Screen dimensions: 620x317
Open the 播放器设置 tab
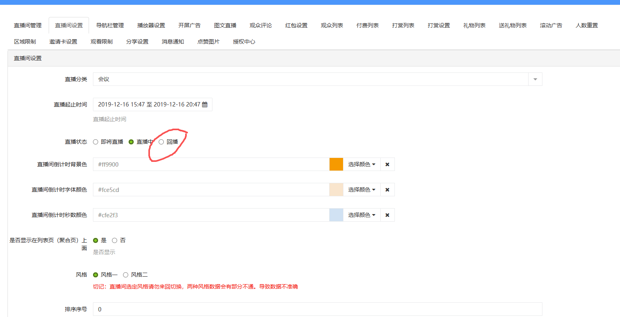[151, 25]
